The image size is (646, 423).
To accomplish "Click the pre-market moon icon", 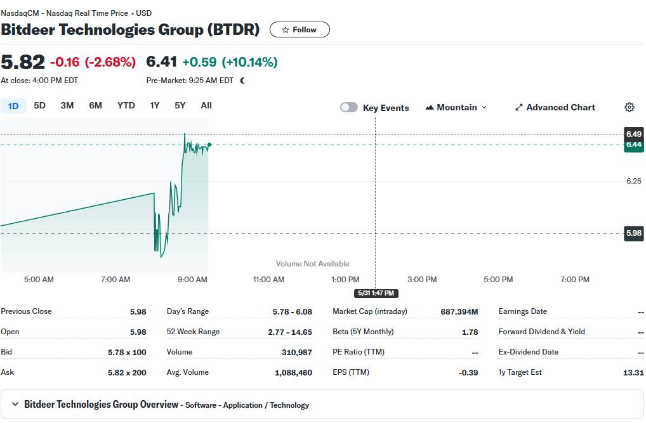I will tap(242, 81).
